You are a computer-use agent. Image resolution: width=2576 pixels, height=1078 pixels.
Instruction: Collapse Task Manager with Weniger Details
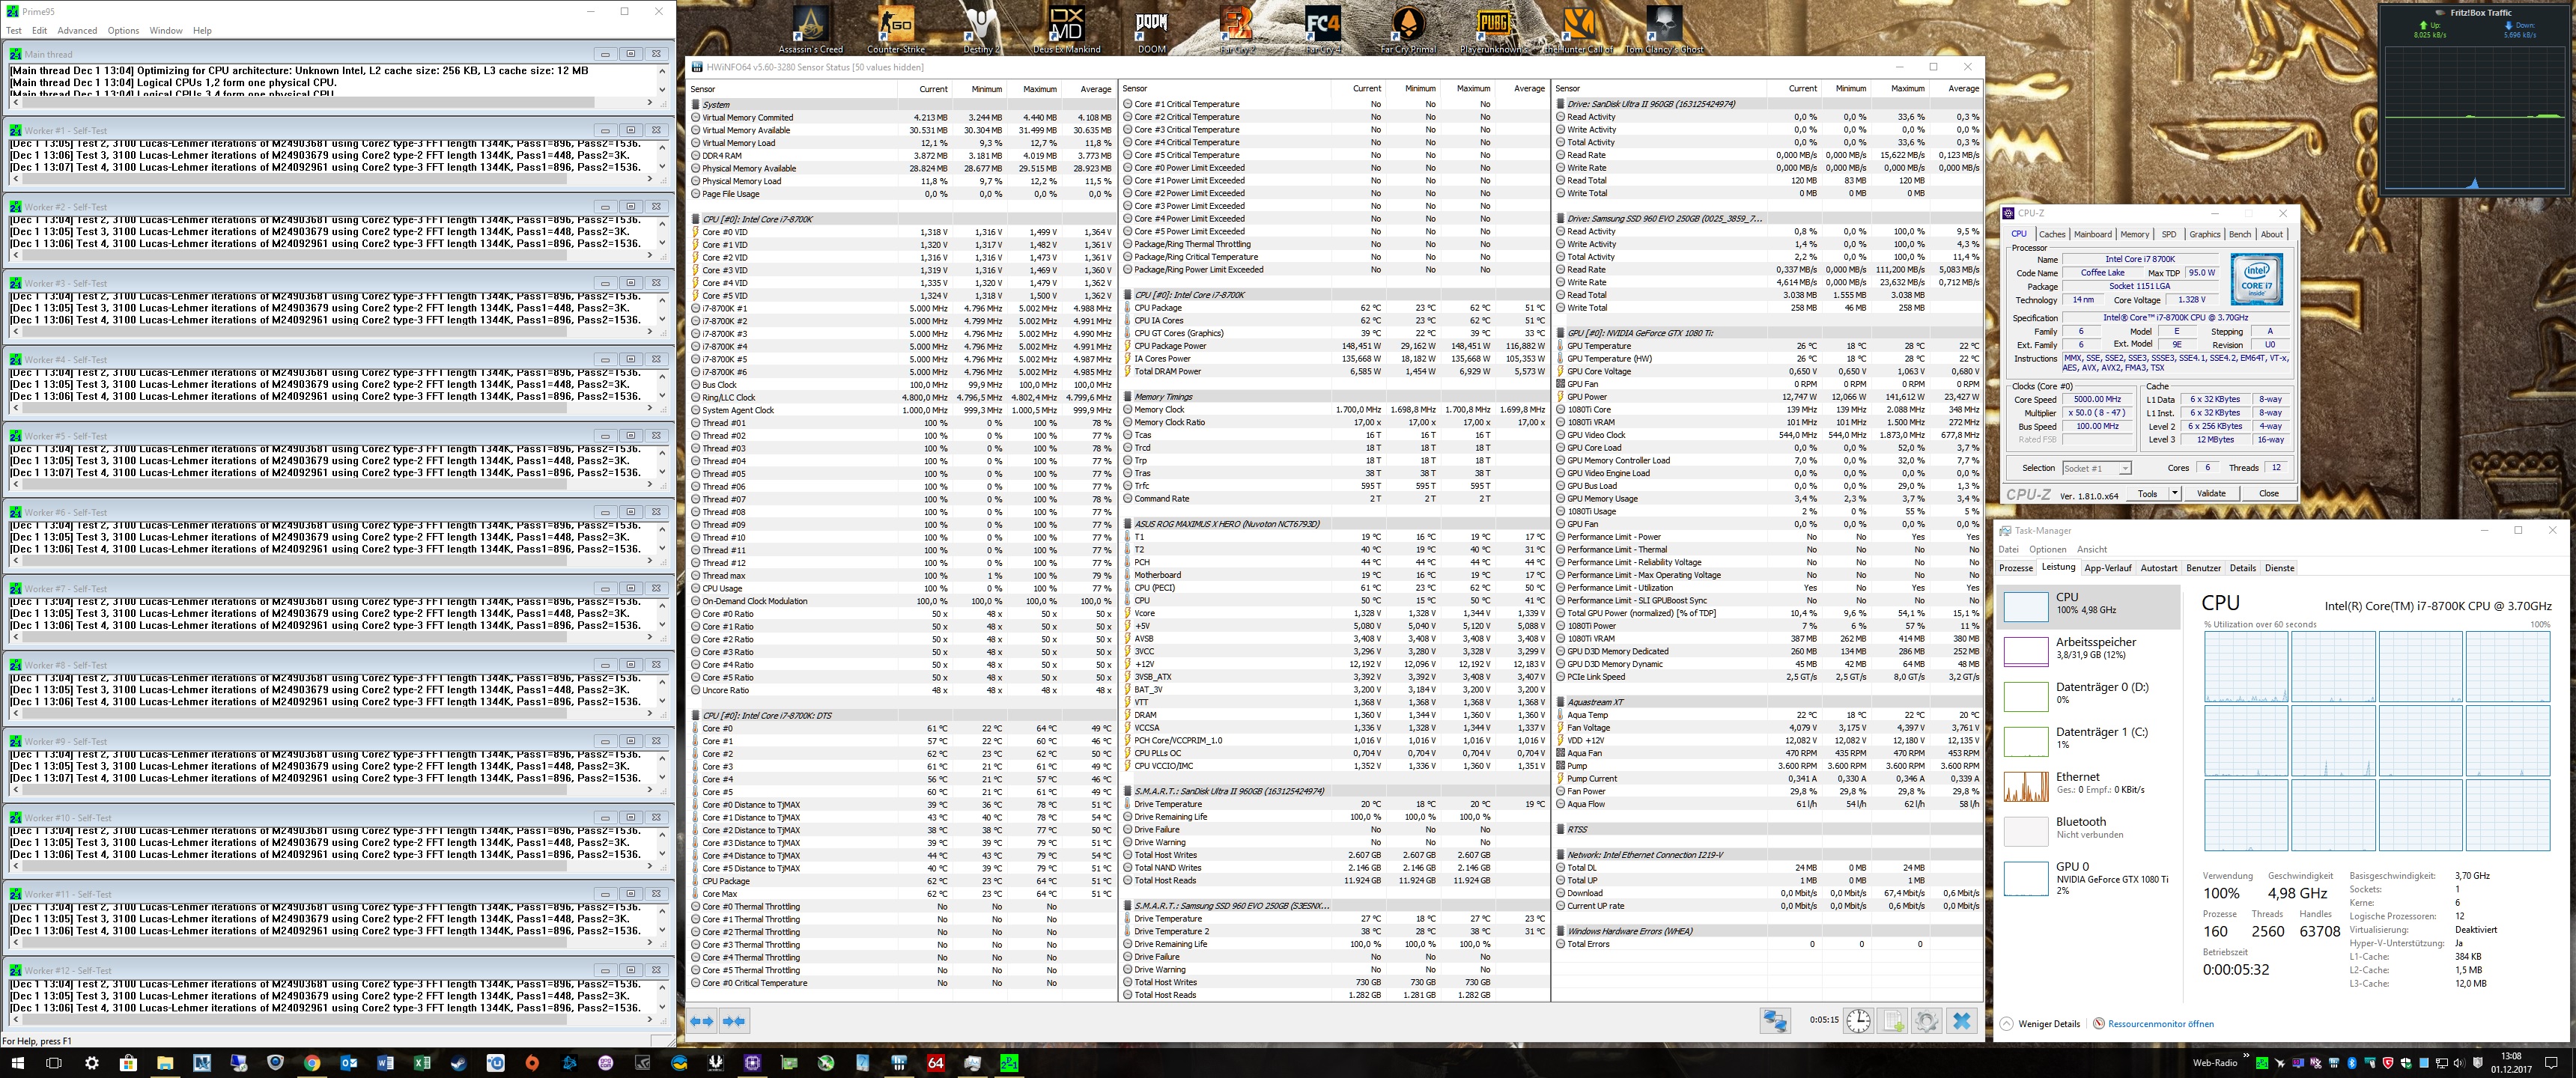coord(2048,1024)
